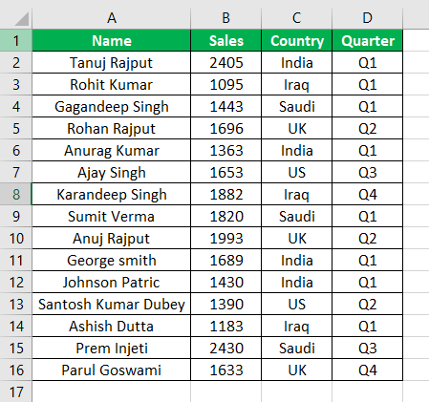Select column C header
429x402 pixels.
coord(297,18)
